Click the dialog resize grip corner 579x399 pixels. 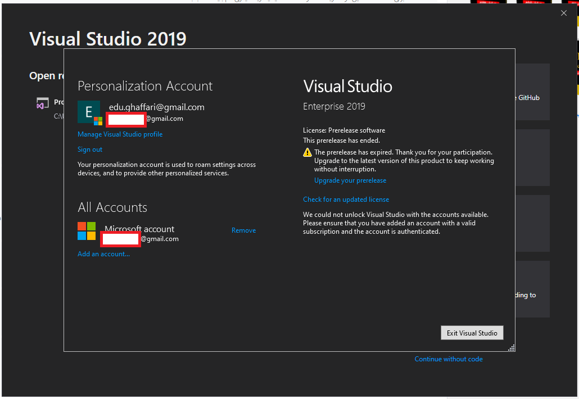512,348
